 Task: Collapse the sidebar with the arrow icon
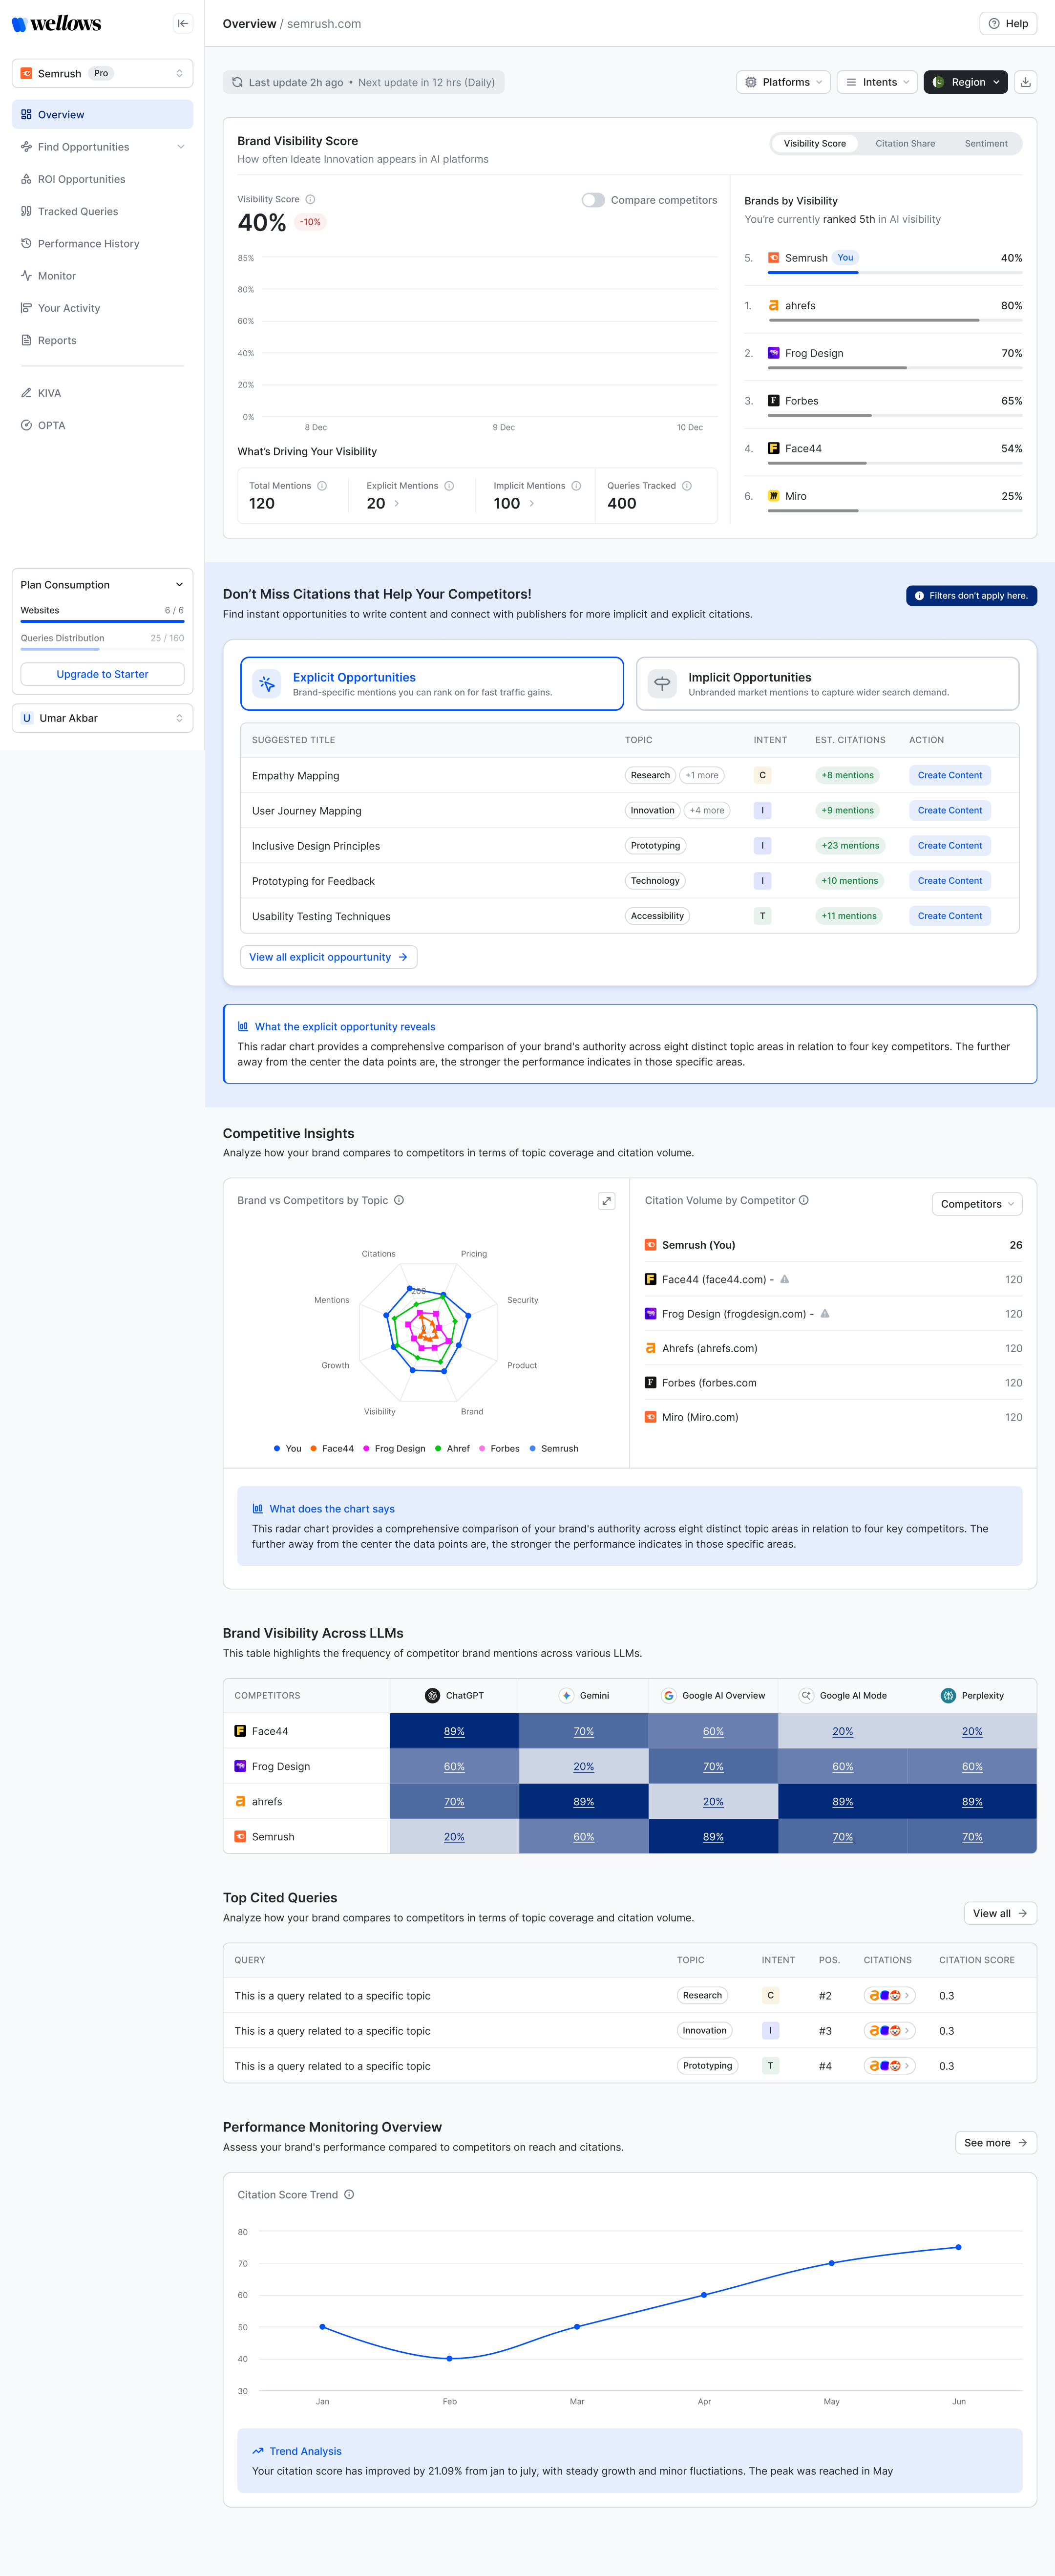click(182, 23)
